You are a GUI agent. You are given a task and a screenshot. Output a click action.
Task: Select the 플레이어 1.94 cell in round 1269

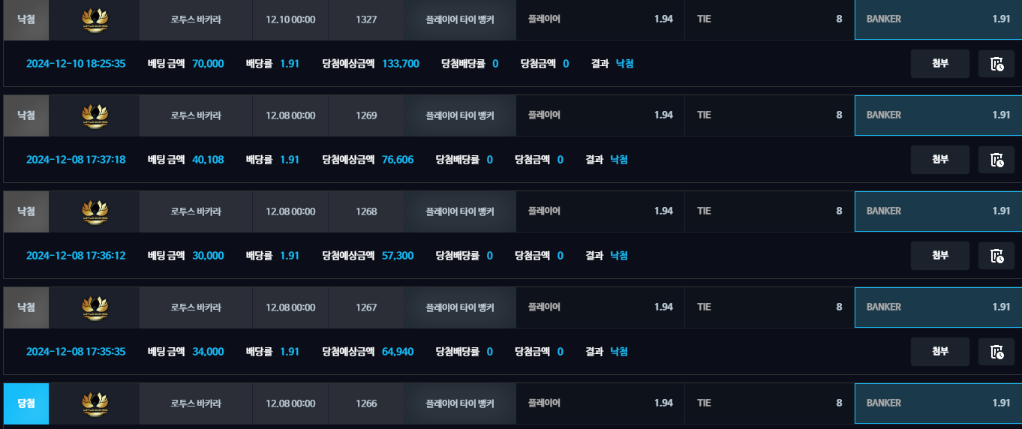click(600, 115)
